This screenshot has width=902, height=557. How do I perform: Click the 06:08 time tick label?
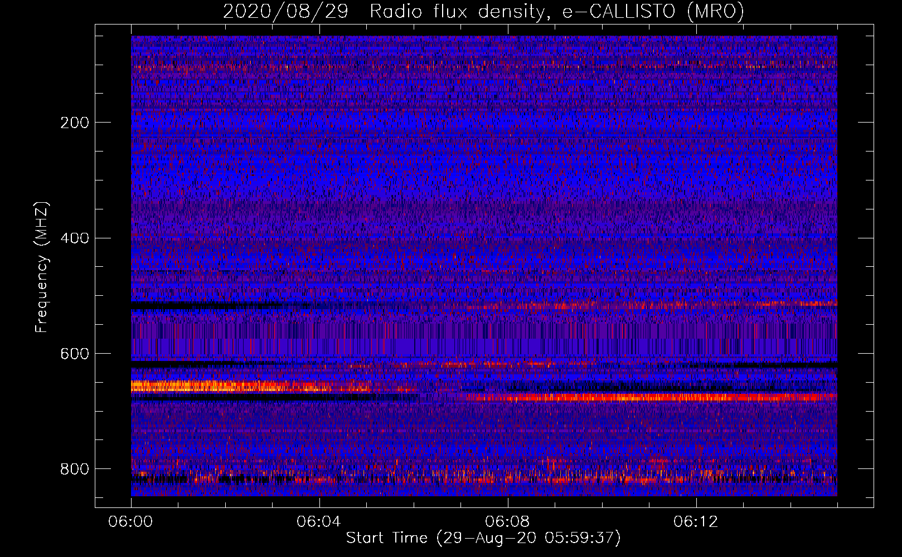click(507, 522)
